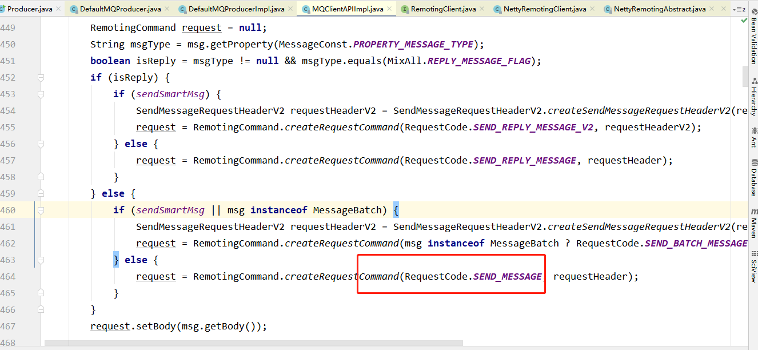Close the NettyRemotingAbstract.java tab
758x350 pixels.
pos(712,9)
